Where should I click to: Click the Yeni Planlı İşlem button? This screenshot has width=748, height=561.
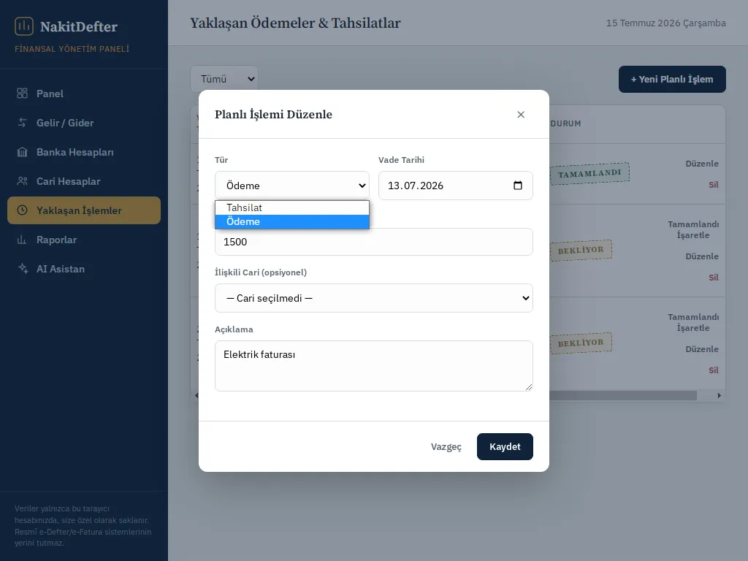pyautogui.click(x=672, y=79)
